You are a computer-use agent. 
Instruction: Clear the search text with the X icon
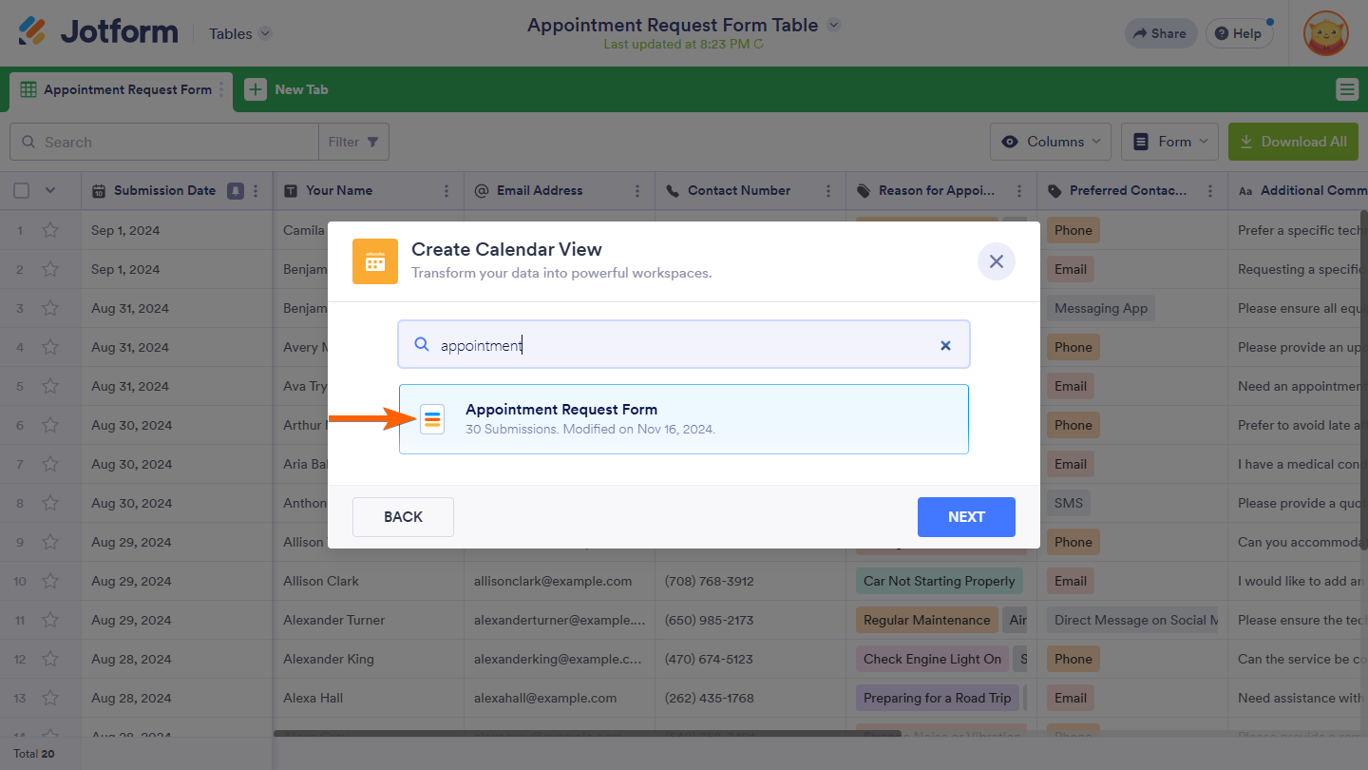tap(945, 346)
